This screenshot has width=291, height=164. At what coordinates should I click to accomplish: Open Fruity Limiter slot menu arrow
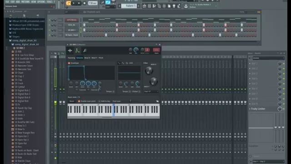(250, 109)
